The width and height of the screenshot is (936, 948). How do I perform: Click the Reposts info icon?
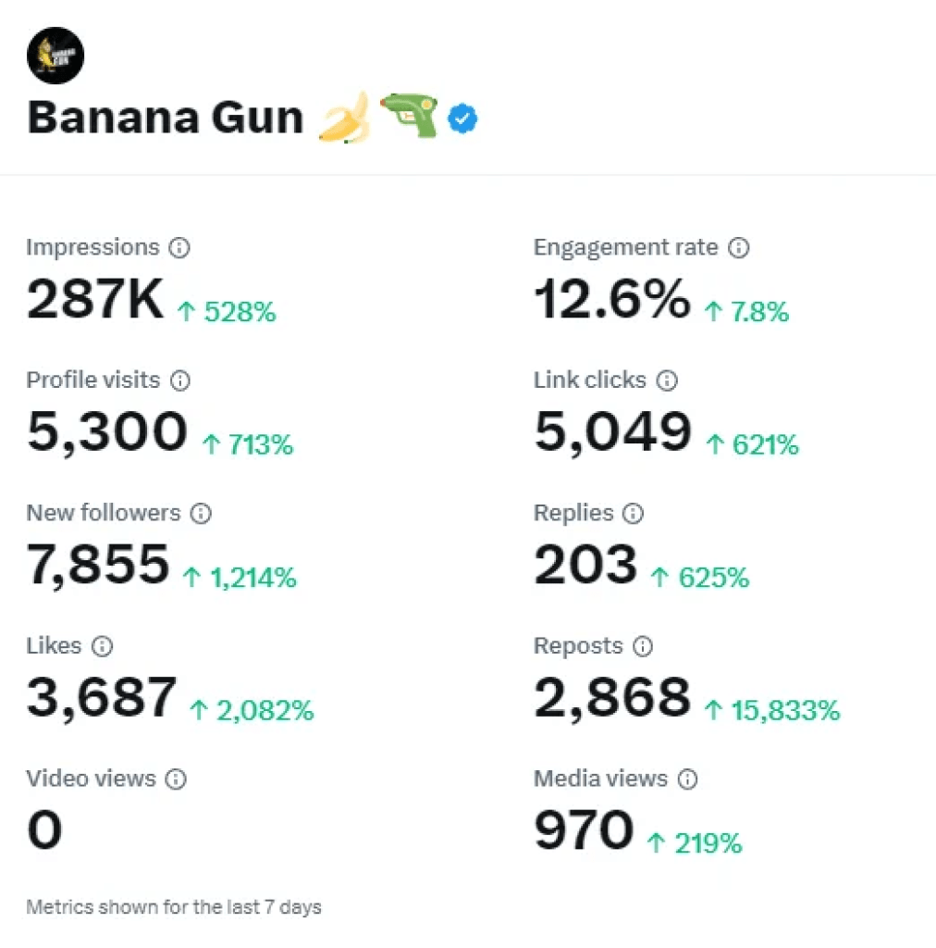tap(643, 646)
